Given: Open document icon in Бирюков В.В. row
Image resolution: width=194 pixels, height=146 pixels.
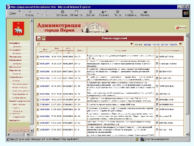Looking at the screenshot, I should coord(38,123).
